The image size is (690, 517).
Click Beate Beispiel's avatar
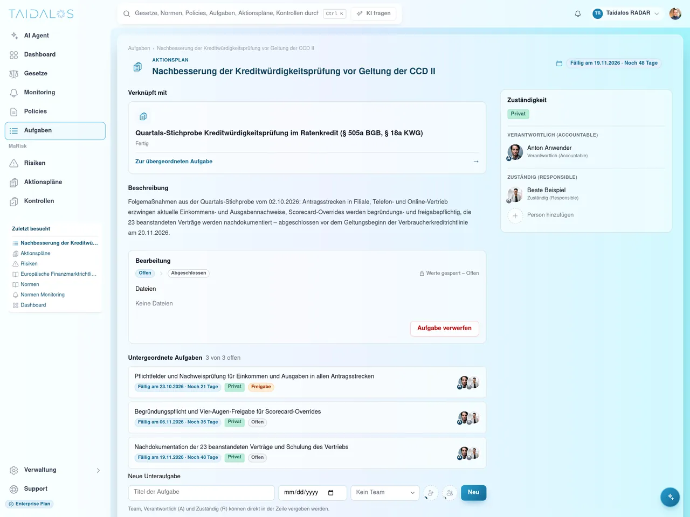[x=515, y=194]
